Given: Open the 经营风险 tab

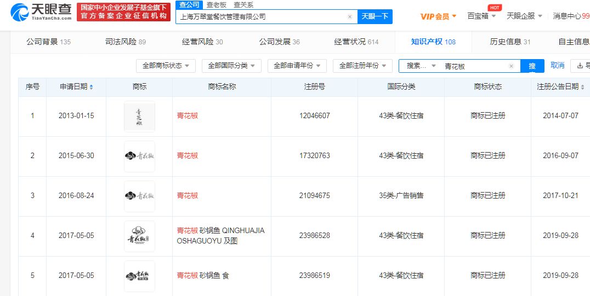Looking at the screenshot, I should [202, 42].
